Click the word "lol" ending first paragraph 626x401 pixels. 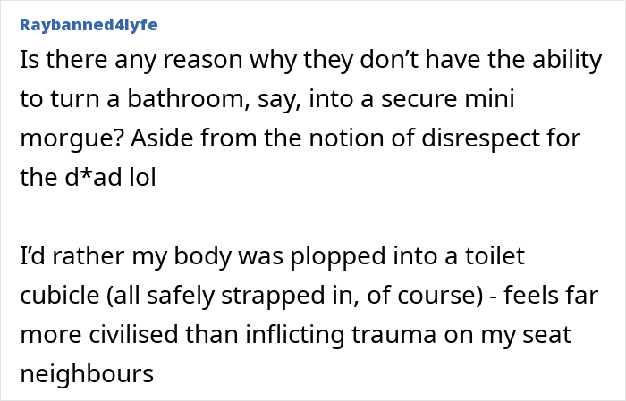click(142, 177)
